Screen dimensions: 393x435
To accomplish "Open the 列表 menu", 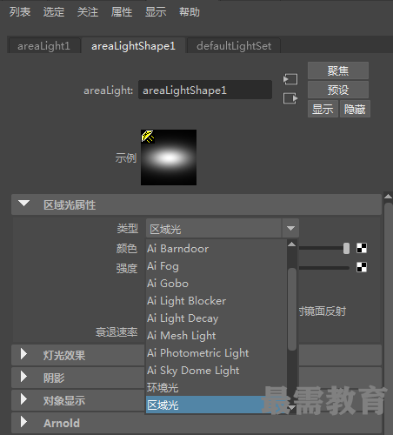I will [20, 12].
